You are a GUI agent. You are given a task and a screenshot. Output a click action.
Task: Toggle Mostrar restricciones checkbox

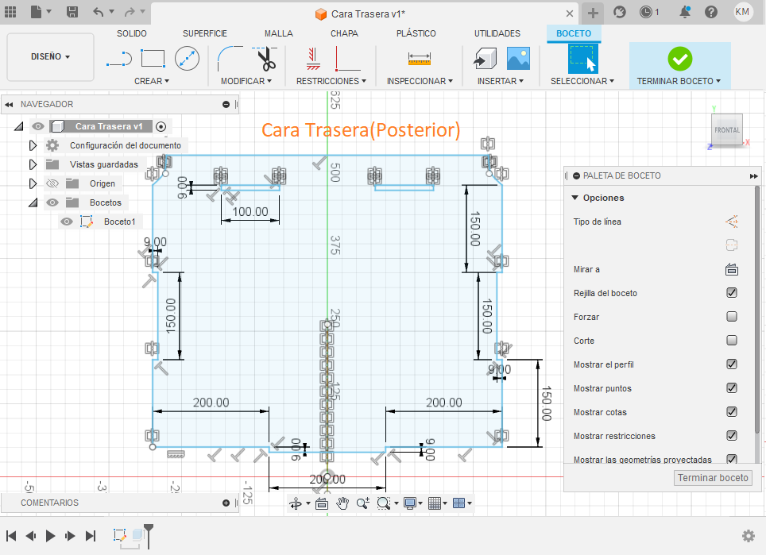(731, 435)
